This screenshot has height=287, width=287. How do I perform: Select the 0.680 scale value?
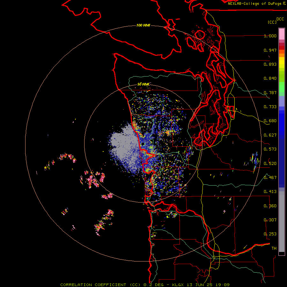[270, 121]
